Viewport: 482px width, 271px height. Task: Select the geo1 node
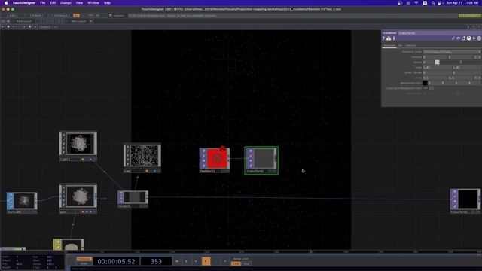pyautogui.click(x=78, y=199)
